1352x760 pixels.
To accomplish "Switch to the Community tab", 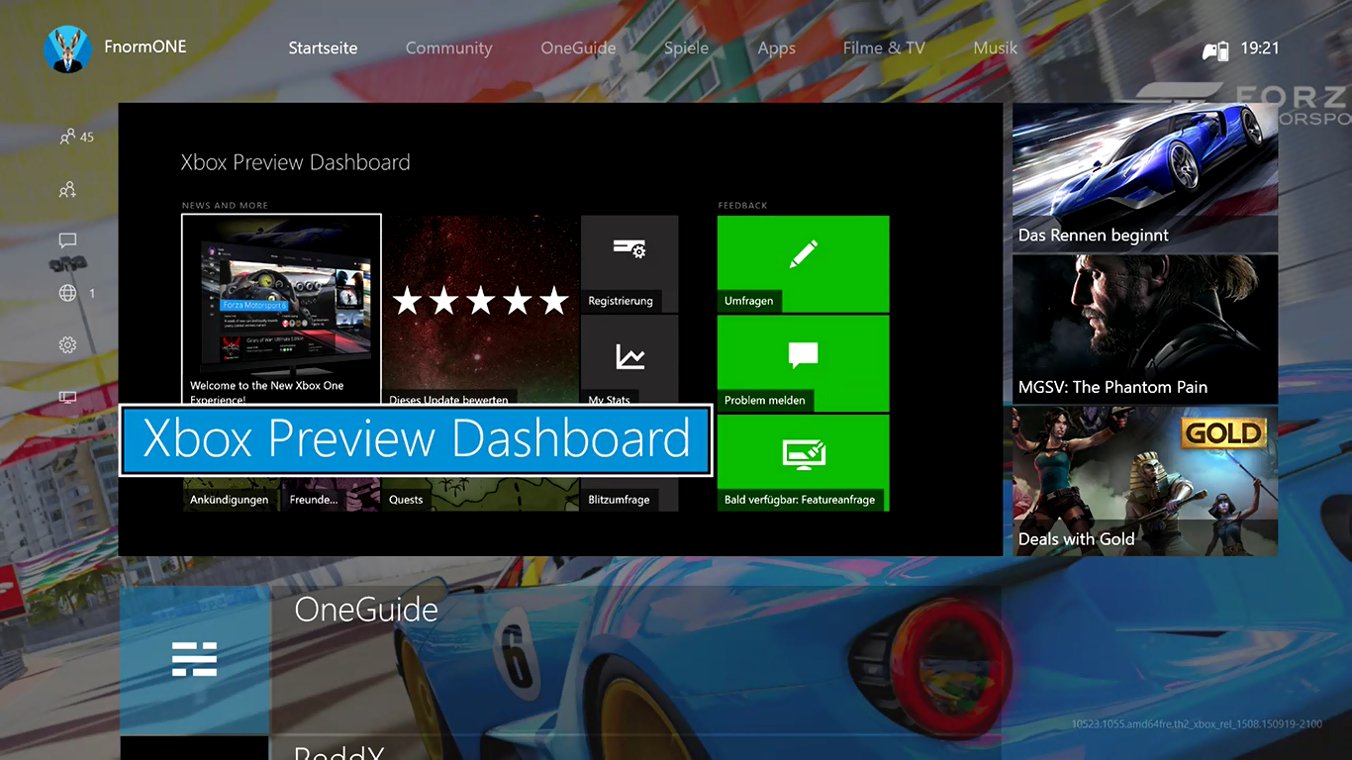I will pos(448,48).
